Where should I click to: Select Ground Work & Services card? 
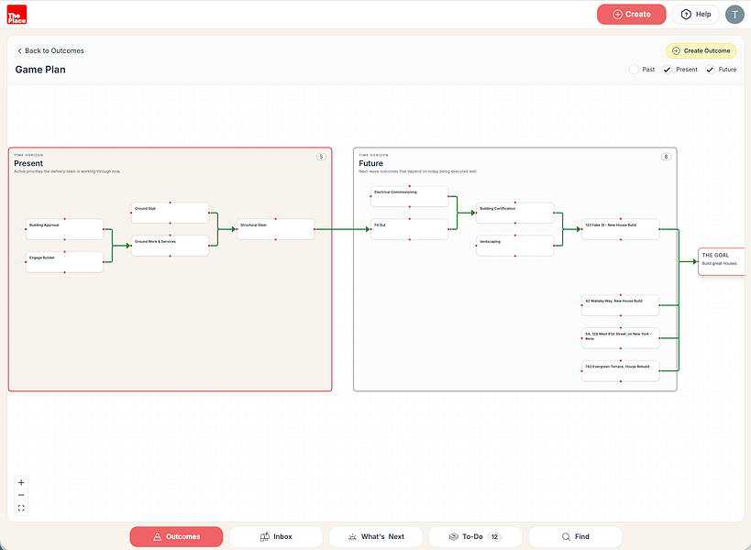pyautogui.click(x=170, y=246)
